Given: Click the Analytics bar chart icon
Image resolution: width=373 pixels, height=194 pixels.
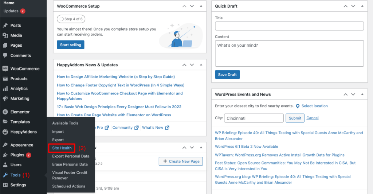Looking at the screenshot, I should [x=5, y=89].
